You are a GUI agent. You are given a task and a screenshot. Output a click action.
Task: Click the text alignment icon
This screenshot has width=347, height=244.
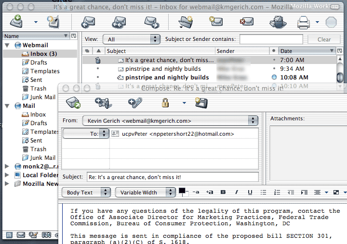[x=317, y=193]
